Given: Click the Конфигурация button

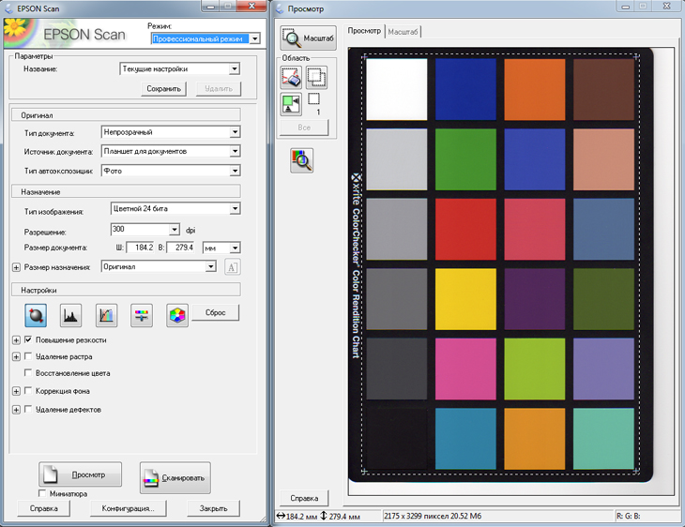Looking at the screenshot, I should pos(128,508).
